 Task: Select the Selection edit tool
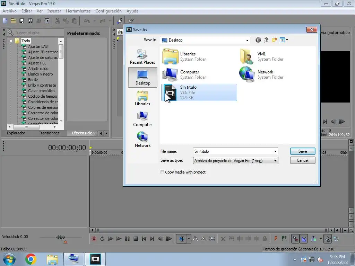coord(204,239)
